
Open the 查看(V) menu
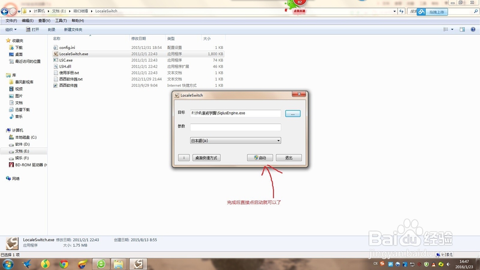44,21
